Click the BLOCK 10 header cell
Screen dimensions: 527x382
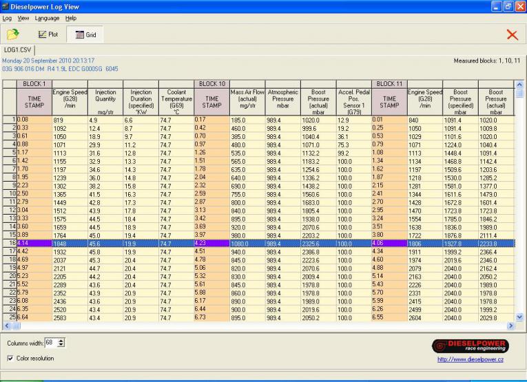211,84
